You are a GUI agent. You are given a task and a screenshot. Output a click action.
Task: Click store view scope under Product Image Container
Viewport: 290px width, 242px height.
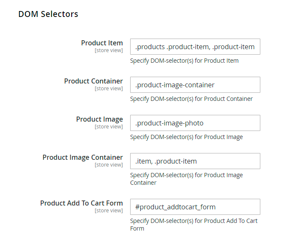click(x=109, y=165)
